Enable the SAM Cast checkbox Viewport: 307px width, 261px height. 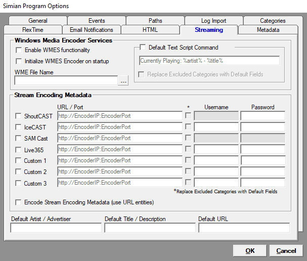coord(18,139)
